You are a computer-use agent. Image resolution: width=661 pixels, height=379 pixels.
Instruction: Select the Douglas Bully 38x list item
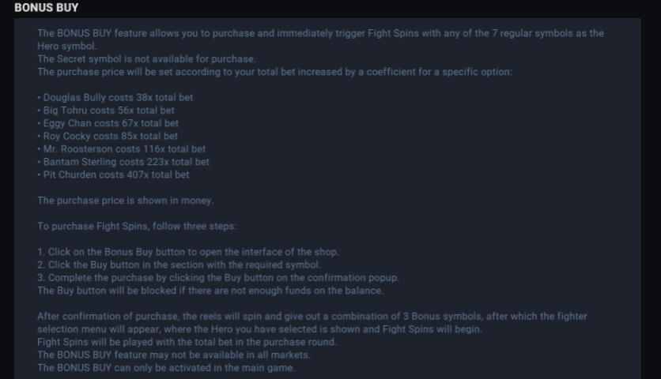tap(115, 98)
